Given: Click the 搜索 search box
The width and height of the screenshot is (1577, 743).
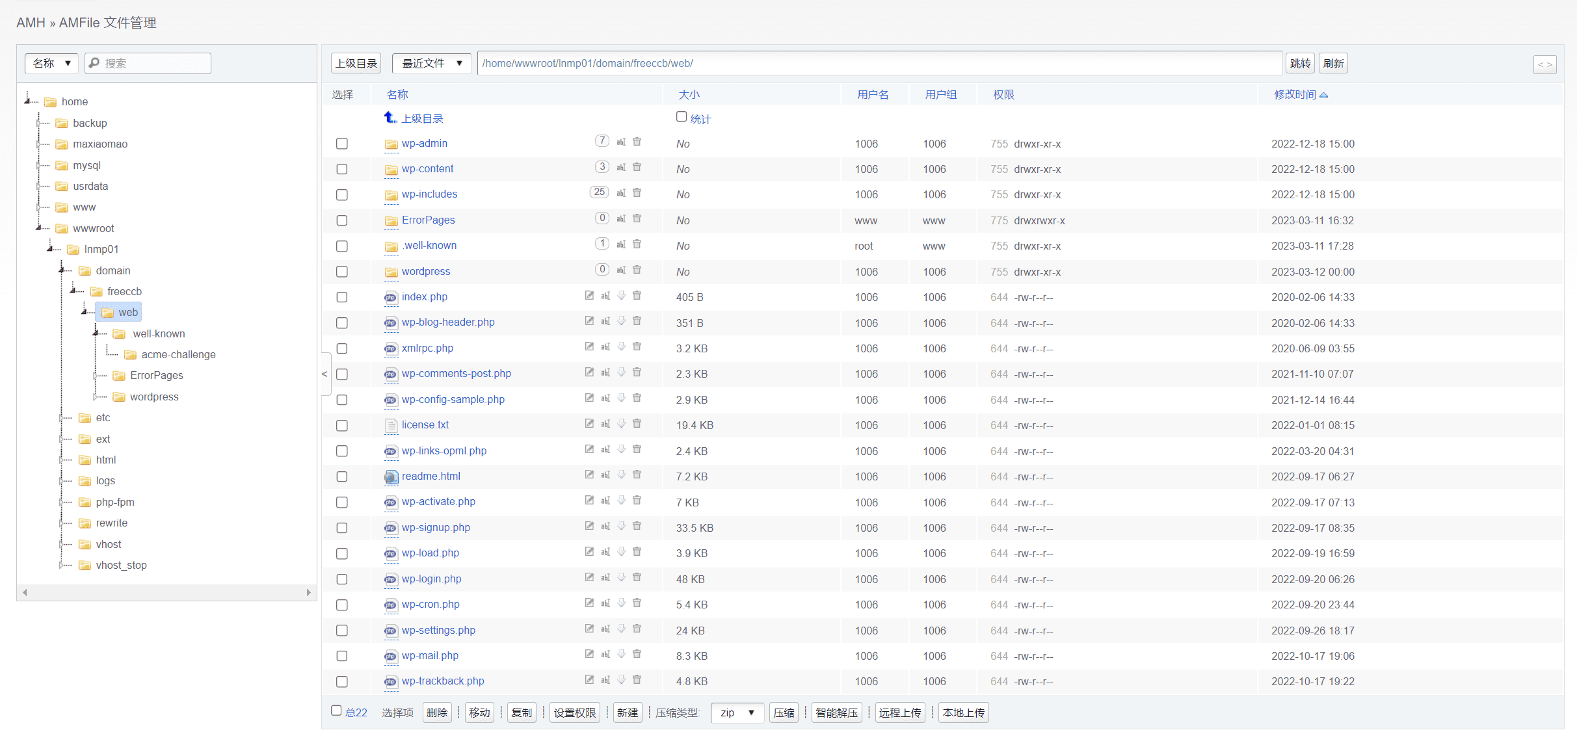Looking at the screenshot, I should point(148,63).
